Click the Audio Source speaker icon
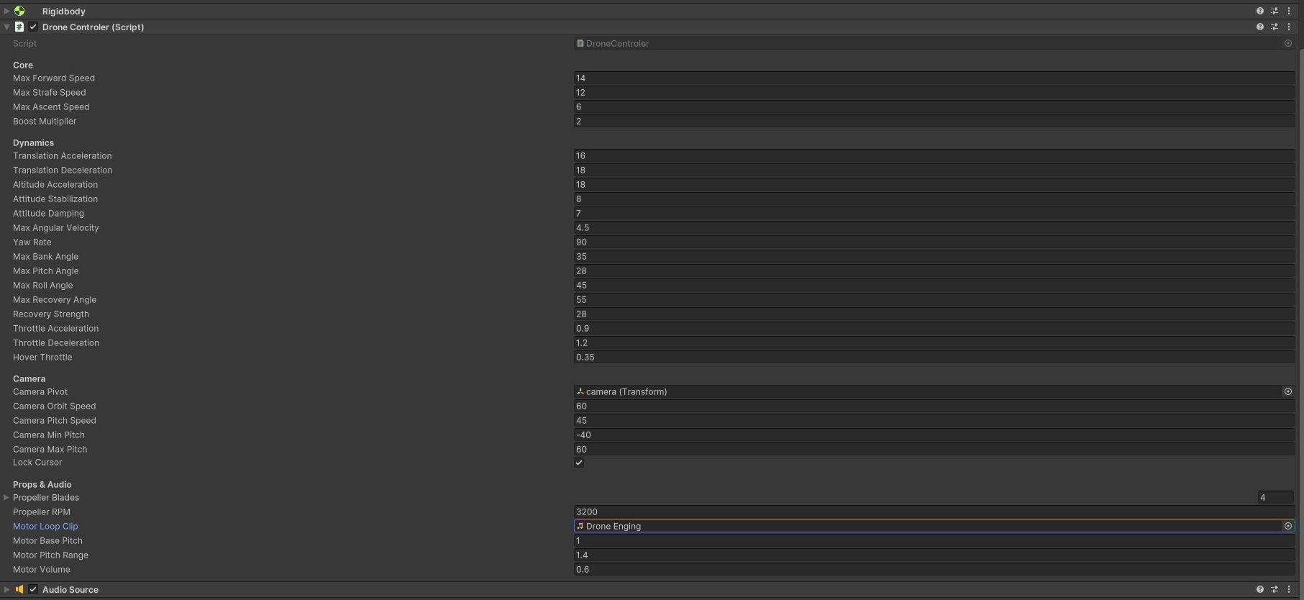1304x600 pixels. (x=19, y=589)
